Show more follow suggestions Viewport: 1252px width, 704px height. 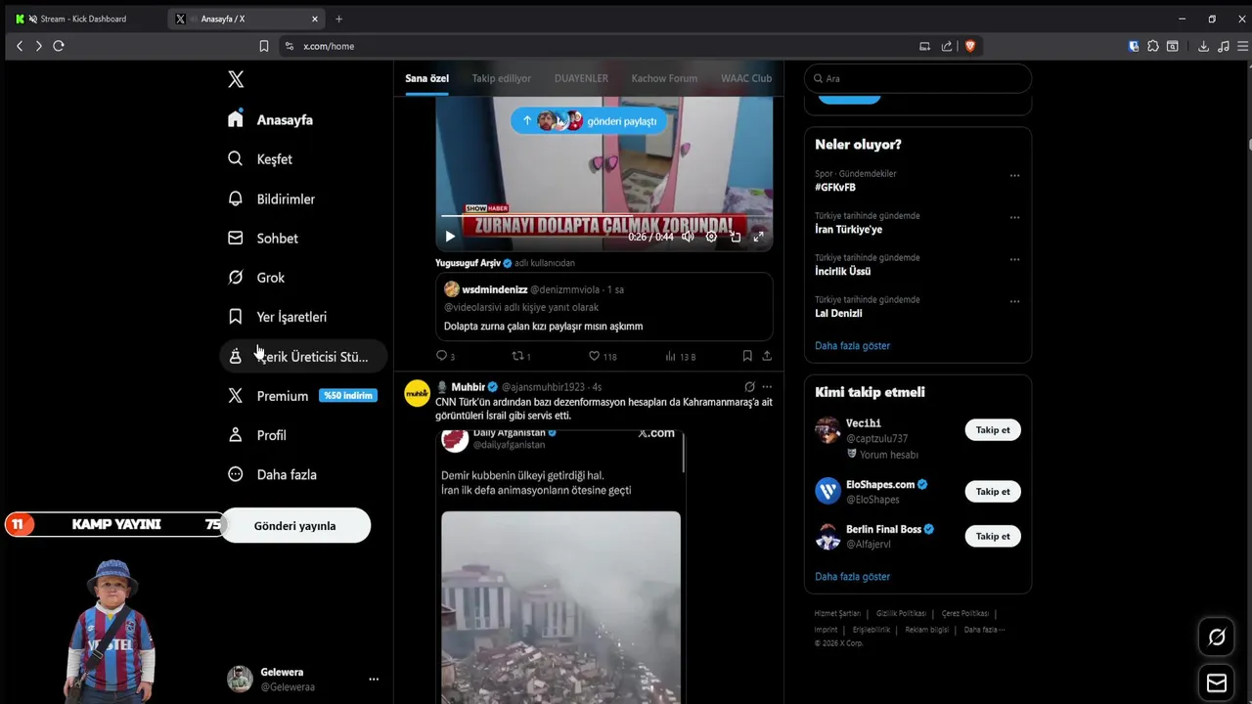click(x=852, y=577)
